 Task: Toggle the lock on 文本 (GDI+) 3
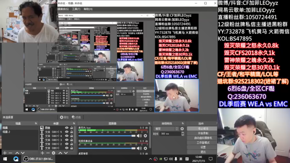(x=71, y=140)
